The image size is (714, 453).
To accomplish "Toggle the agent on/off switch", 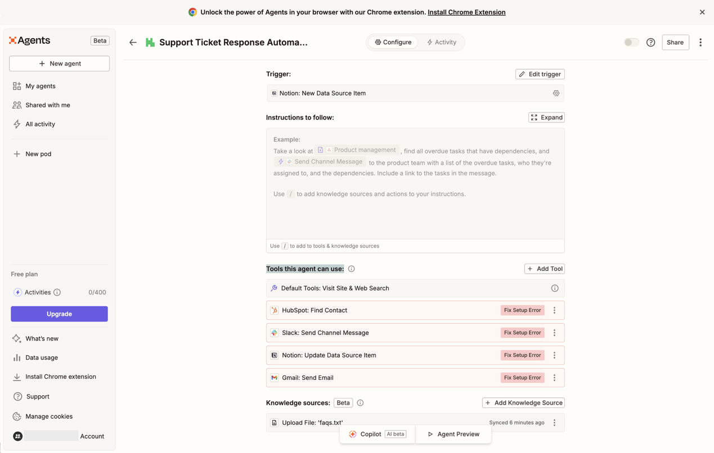I will tap(631, 42).
